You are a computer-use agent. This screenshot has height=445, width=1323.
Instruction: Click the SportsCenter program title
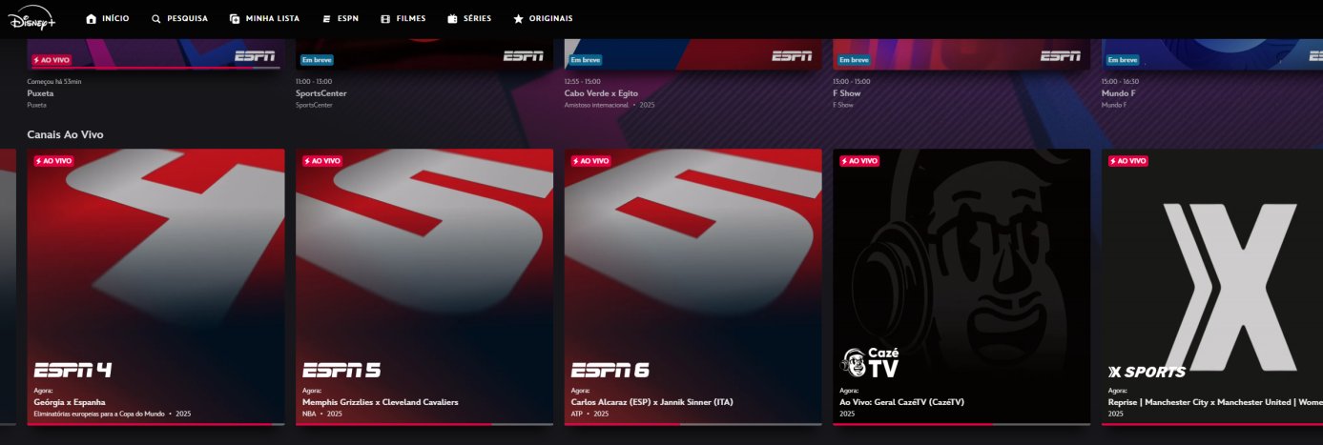pyautogui.click(x=321, y=93)
